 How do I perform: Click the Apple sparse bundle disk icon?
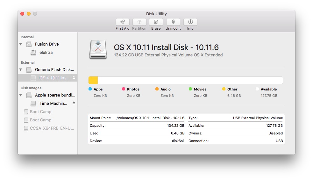coord(29,95)
